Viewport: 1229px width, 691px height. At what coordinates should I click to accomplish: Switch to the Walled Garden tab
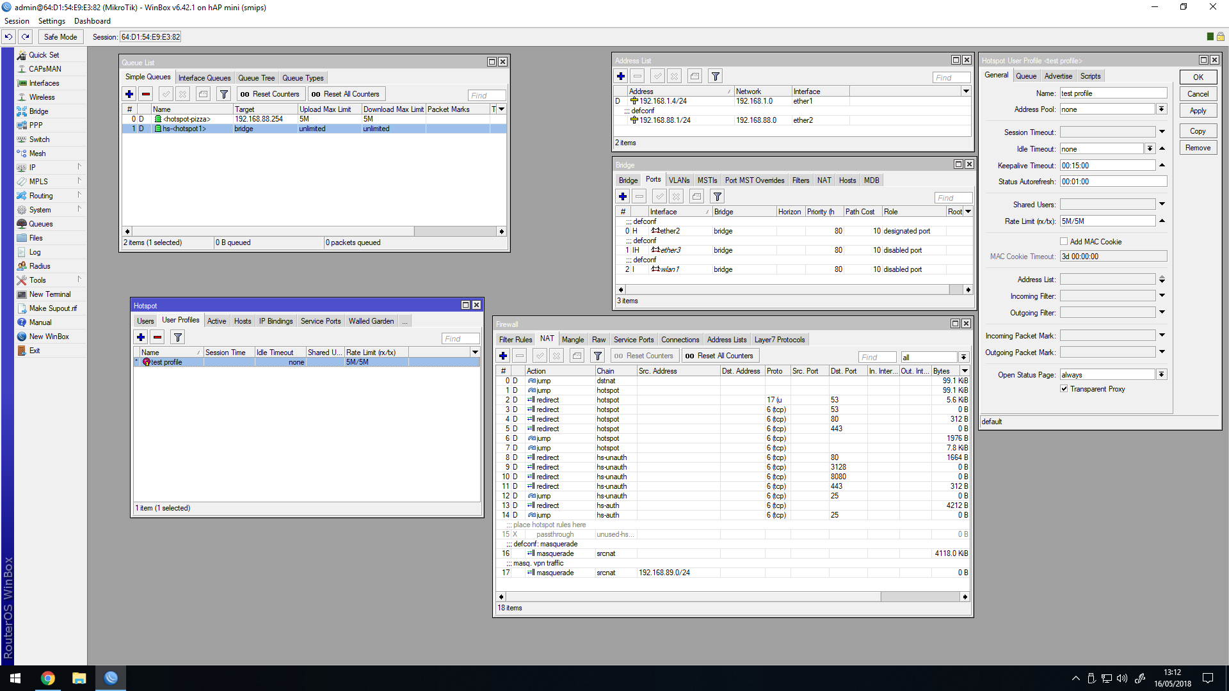(371, 321)
